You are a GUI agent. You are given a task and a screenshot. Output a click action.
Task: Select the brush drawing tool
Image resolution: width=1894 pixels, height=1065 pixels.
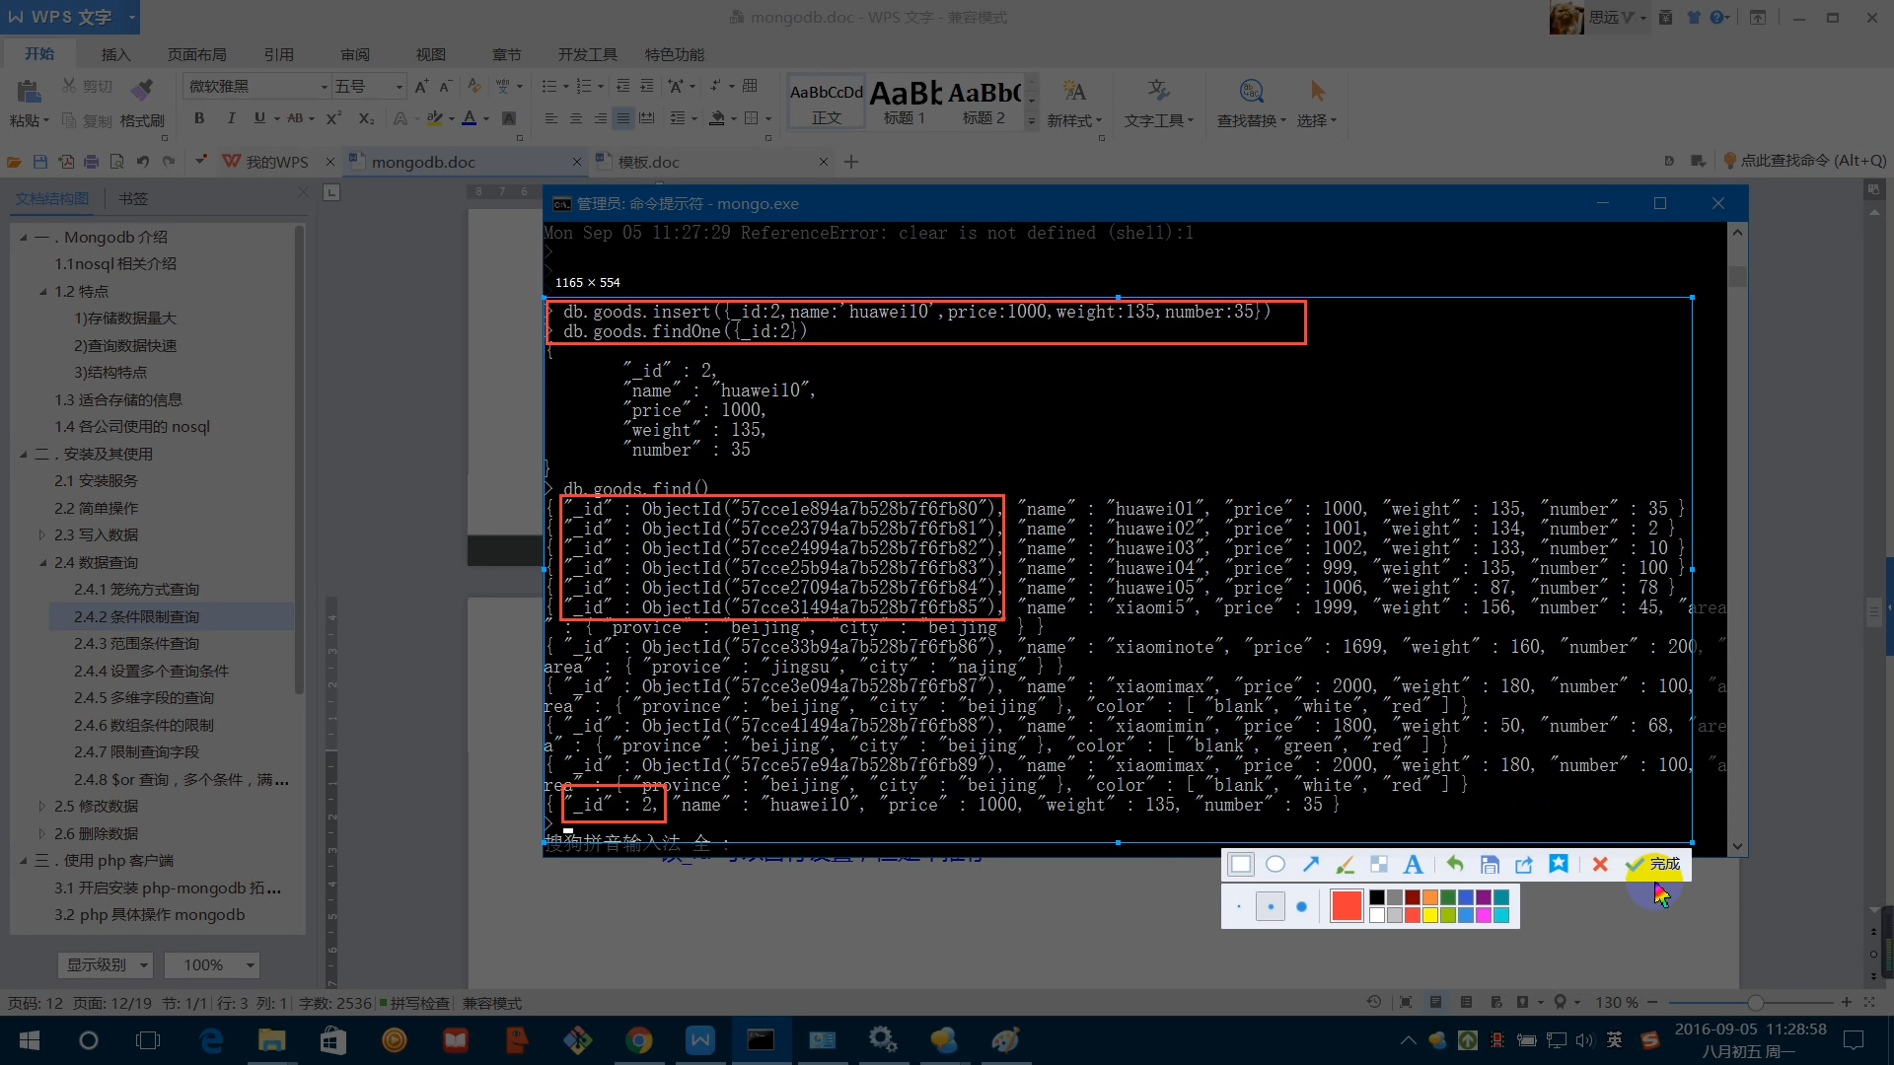click(x=1345, y=865)
